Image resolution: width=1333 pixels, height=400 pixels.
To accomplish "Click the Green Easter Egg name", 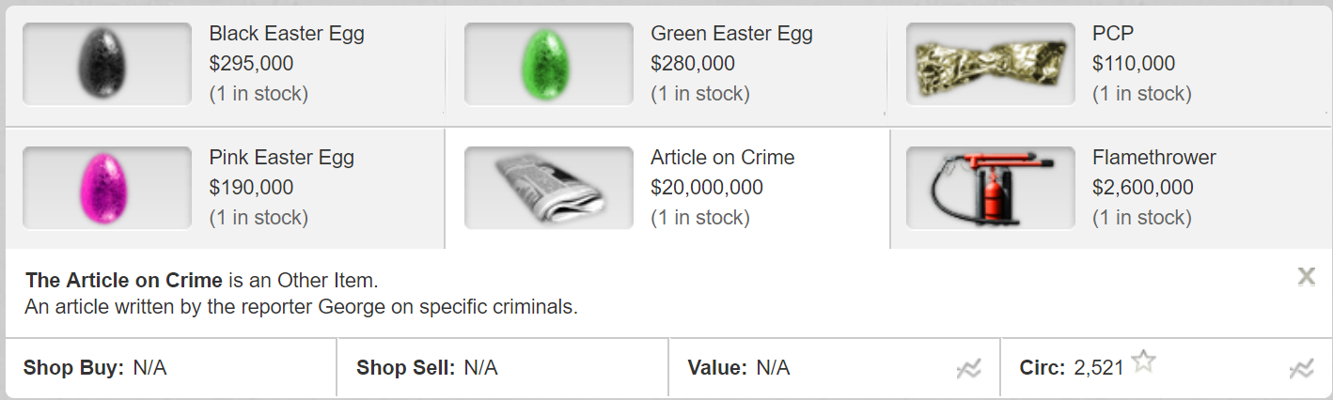I will [731, 34].
